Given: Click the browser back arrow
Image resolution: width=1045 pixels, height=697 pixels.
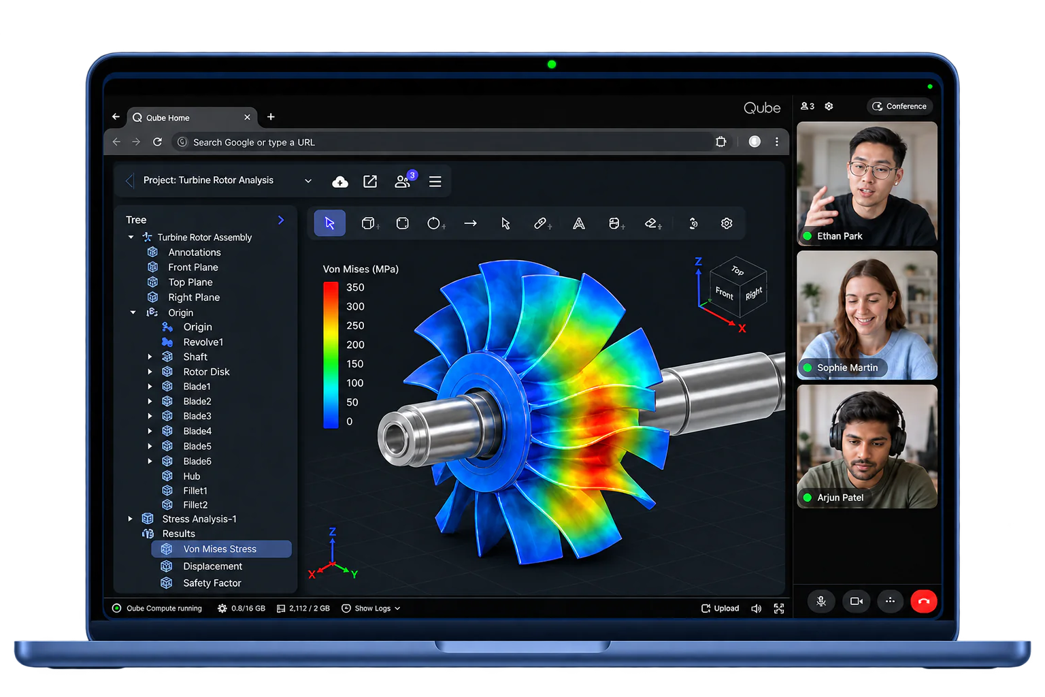Looking at the screenshot, I should 116,142.
